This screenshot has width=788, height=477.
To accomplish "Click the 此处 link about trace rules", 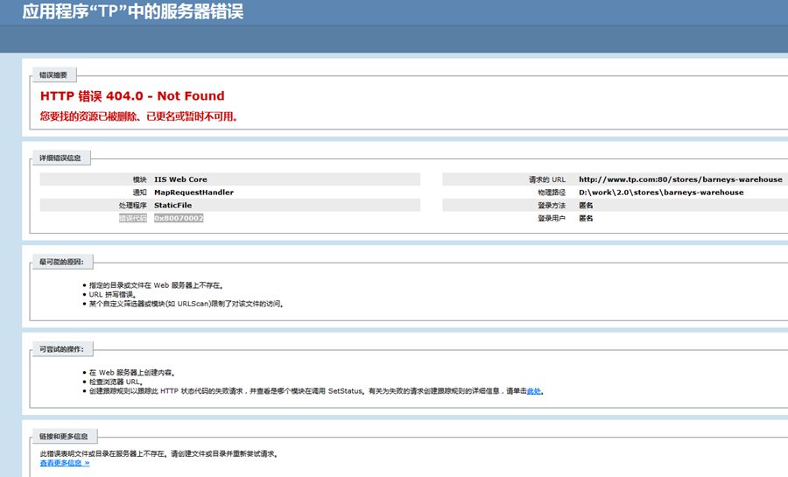I will tap(534, 391).
